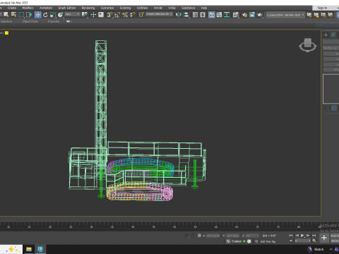Show hidden system tray icons

coord(331,249)
